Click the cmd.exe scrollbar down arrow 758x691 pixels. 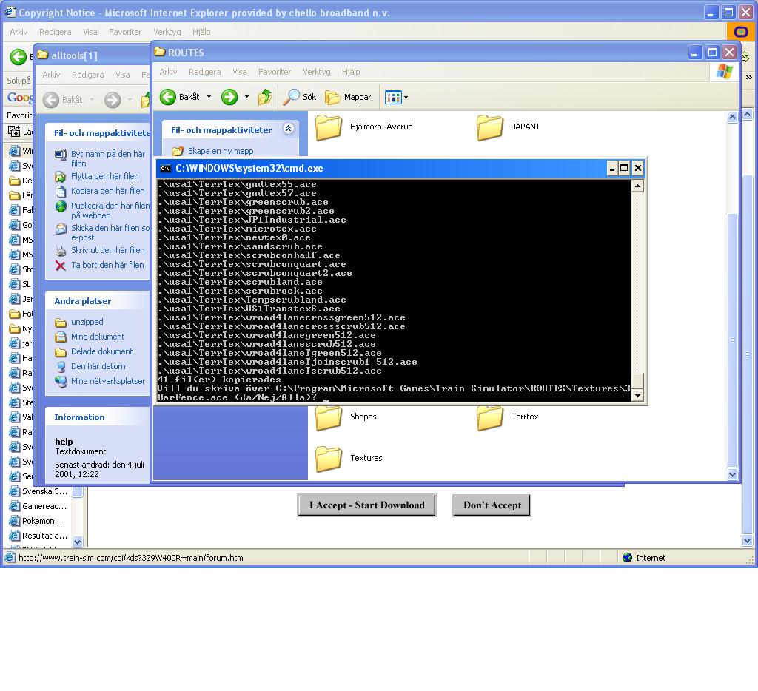tap(637, 396)
